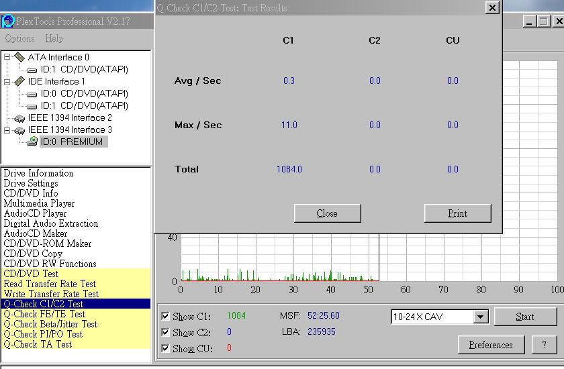The height and width of the screenshot is (369, 564).
Task: Maximize the PlexTools main window
Action: pos(543,21)
